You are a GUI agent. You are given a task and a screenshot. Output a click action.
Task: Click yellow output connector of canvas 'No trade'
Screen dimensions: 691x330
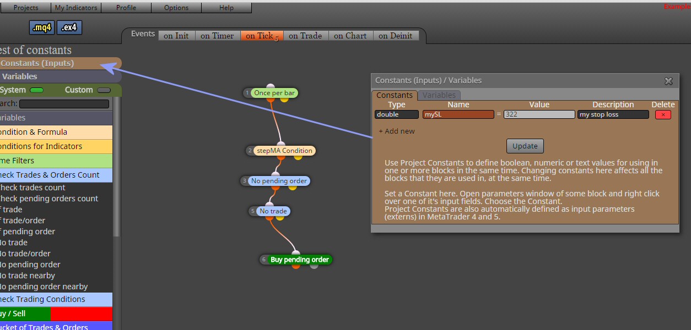pos(280,217)
